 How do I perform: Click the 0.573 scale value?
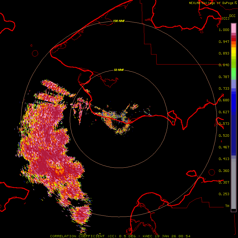tap(224, 124)
